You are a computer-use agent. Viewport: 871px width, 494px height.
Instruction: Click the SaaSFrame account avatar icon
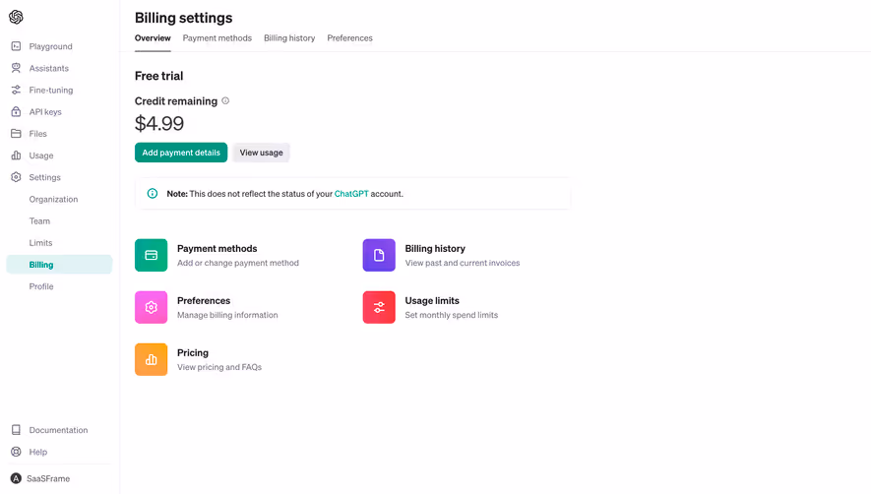click(16, 478)
